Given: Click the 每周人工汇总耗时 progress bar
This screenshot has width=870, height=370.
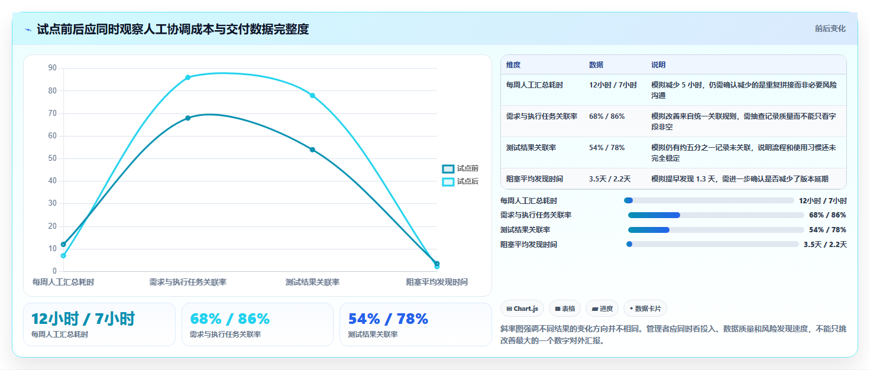Looking at the screenshot, I should click(x=709, y=200).
